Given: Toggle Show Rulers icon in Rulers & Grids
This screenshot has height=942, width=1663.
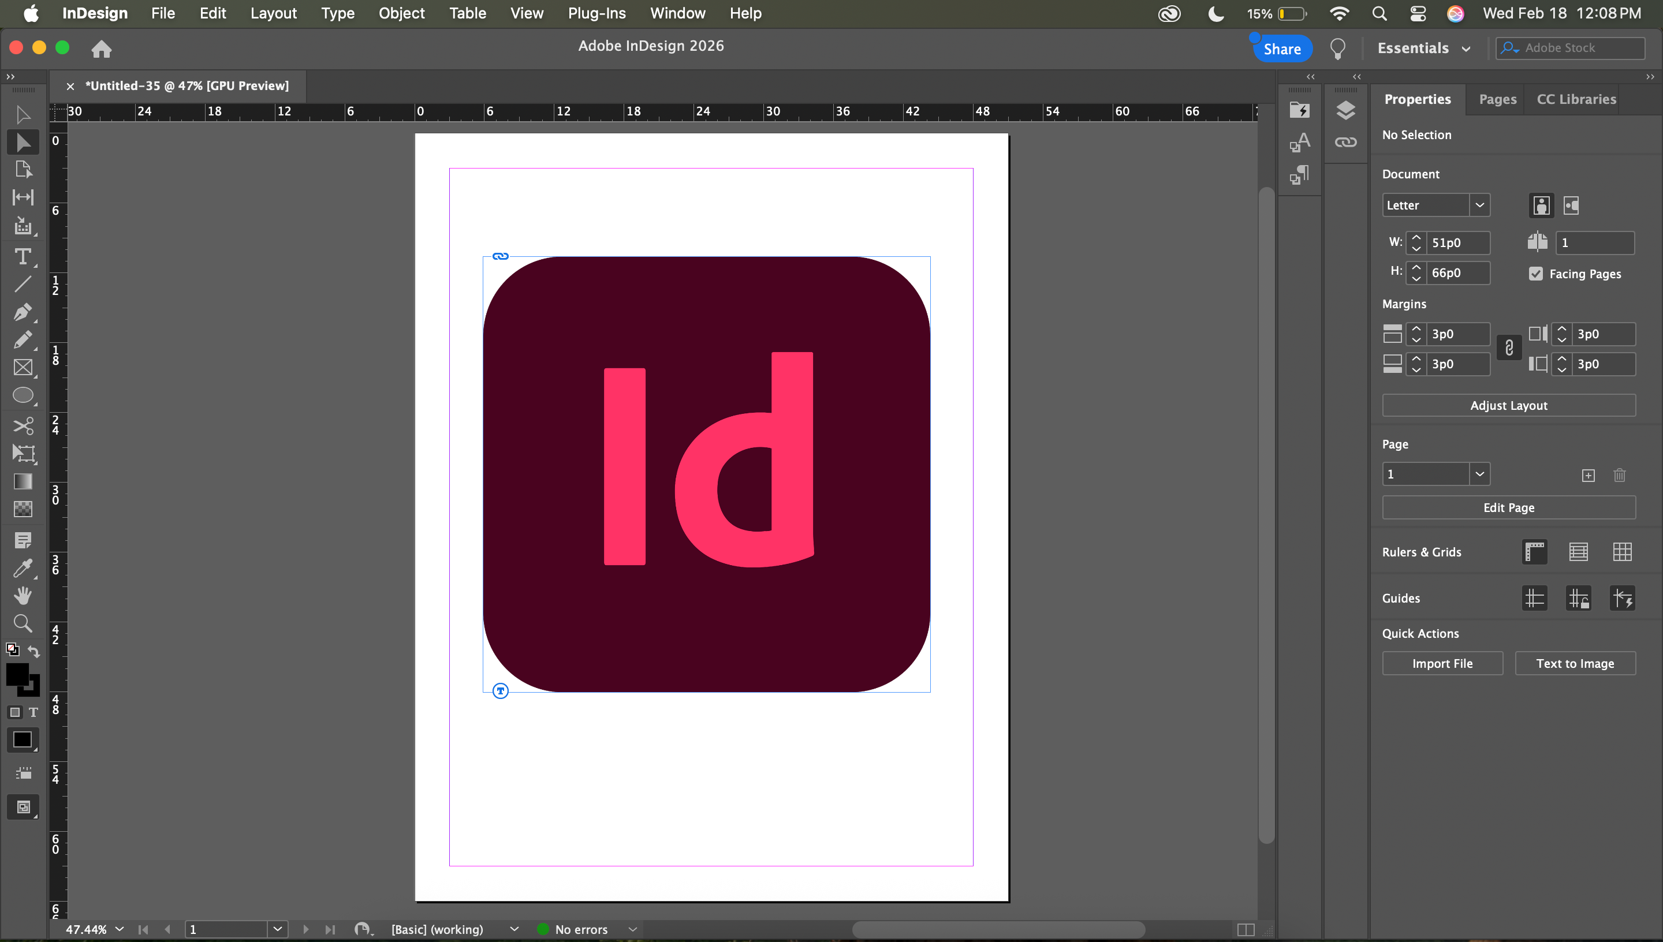Looking at the screenshot, I should [1534, 552].
